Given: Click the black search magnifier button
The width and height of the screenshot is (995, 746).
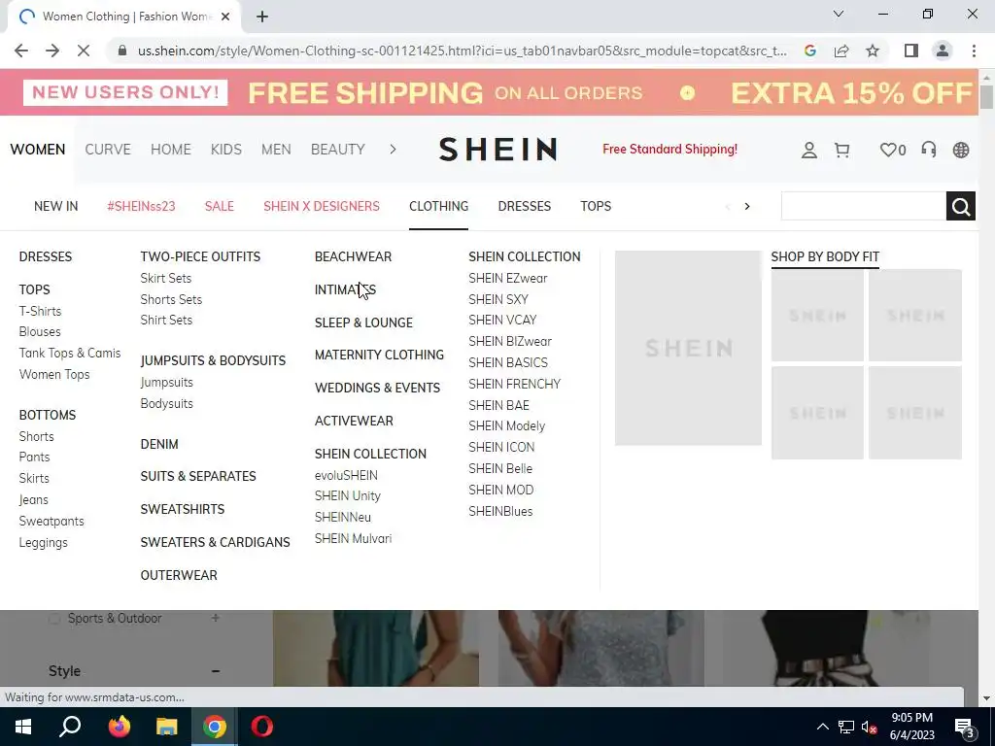Looking at the screenshot, I should [960, 206].
